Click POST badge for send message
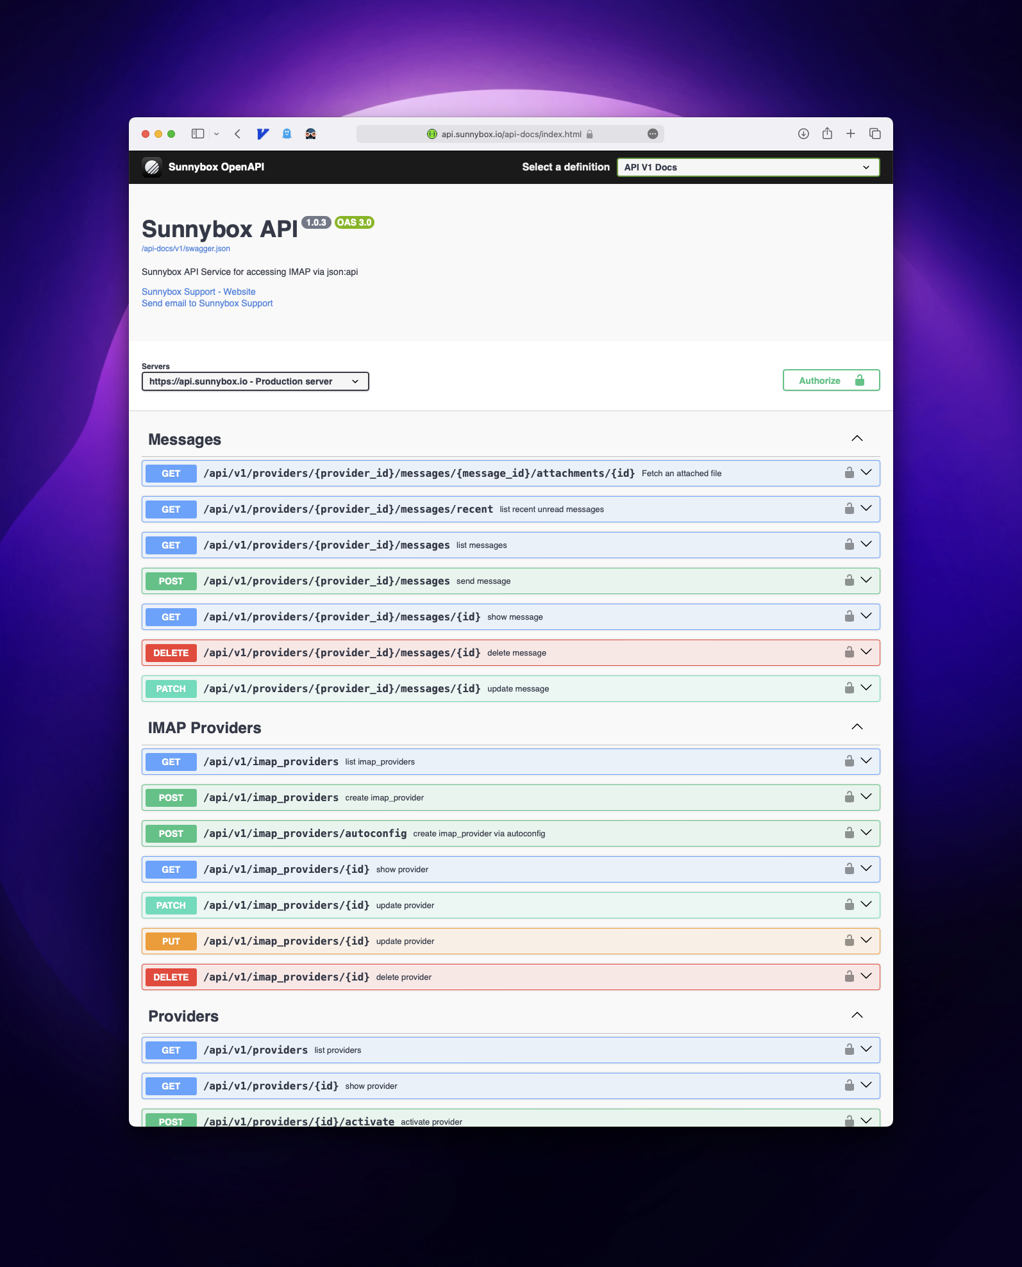Viewport: 1022px width, 1267px height. click(x=171, y=581)
